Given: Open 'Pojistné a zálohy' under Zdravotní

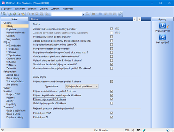Looking at the screenshot, I should pyautogui.click(x=15, y=117).
